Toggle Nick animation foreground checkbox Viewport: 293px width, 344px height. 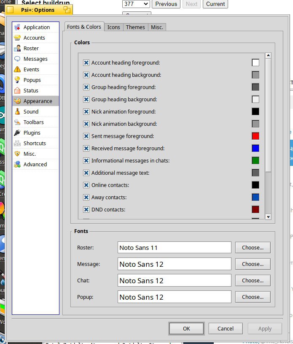(86, 112)
